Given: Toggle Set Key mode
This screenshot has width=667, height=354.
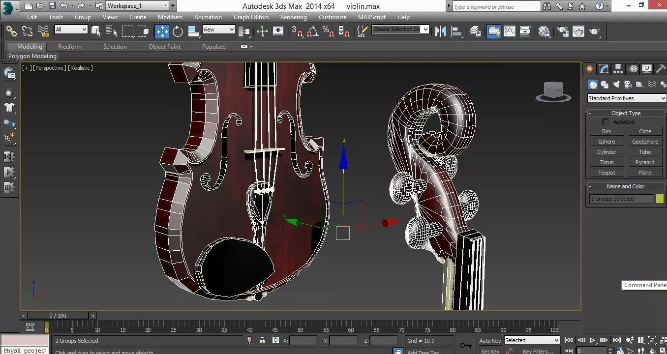Looking at the screenshot, I should pyautogui.click(x=490, y=351).
